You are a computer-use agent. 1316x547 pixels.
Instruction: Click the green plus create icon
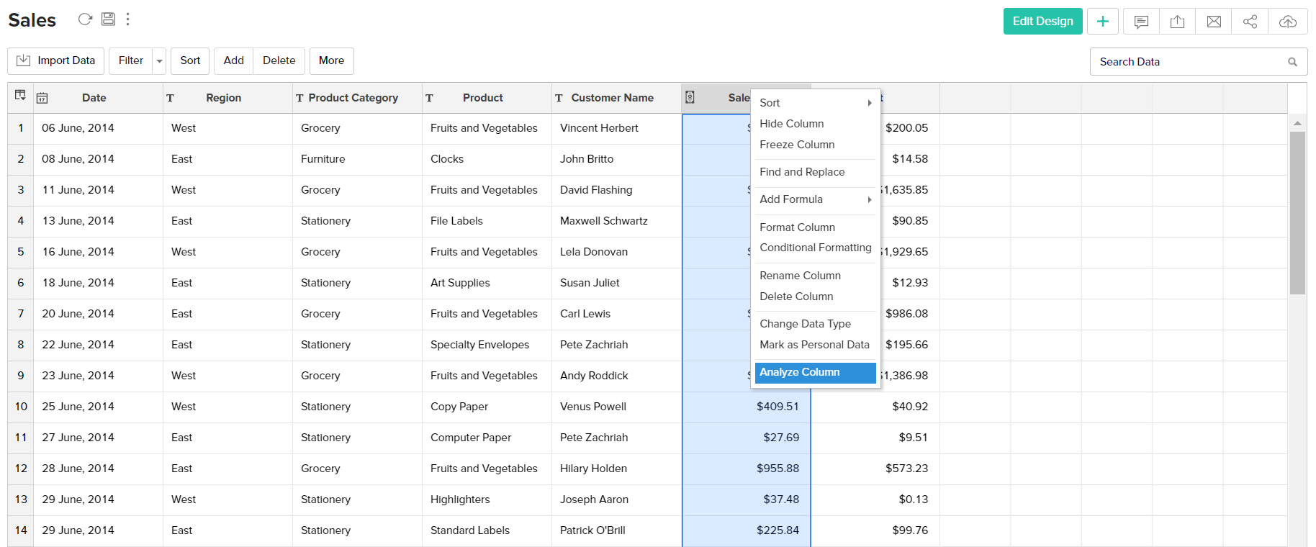tap(1102, 22)
